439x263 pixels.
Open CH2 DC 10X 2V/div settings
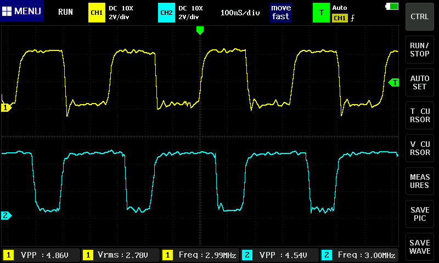(190, 12)
